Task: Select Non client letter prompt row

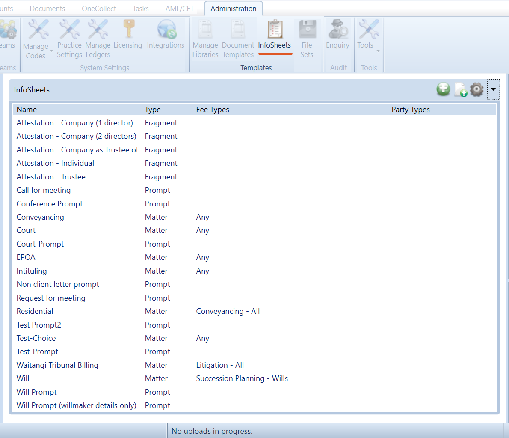Action: [254, 284]
